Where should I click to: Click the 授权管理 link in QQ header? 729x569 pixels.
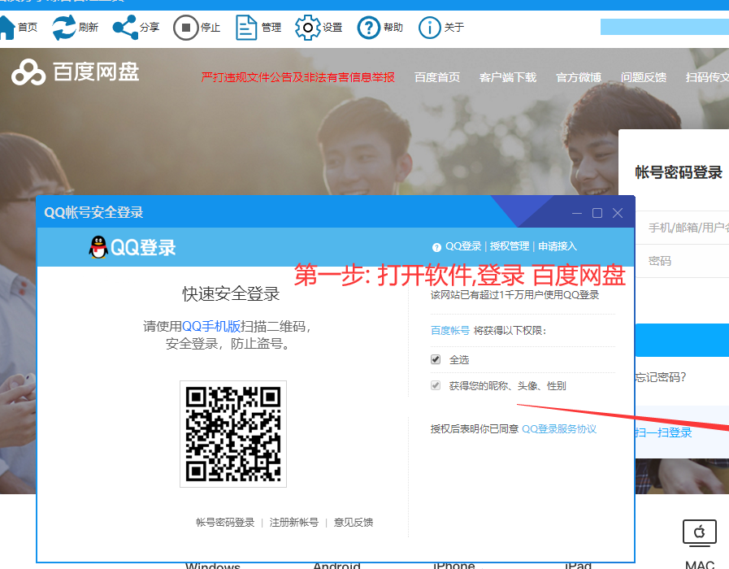tap(510, 246)
